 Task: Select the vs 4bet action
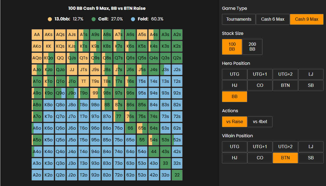click(260, 122)
